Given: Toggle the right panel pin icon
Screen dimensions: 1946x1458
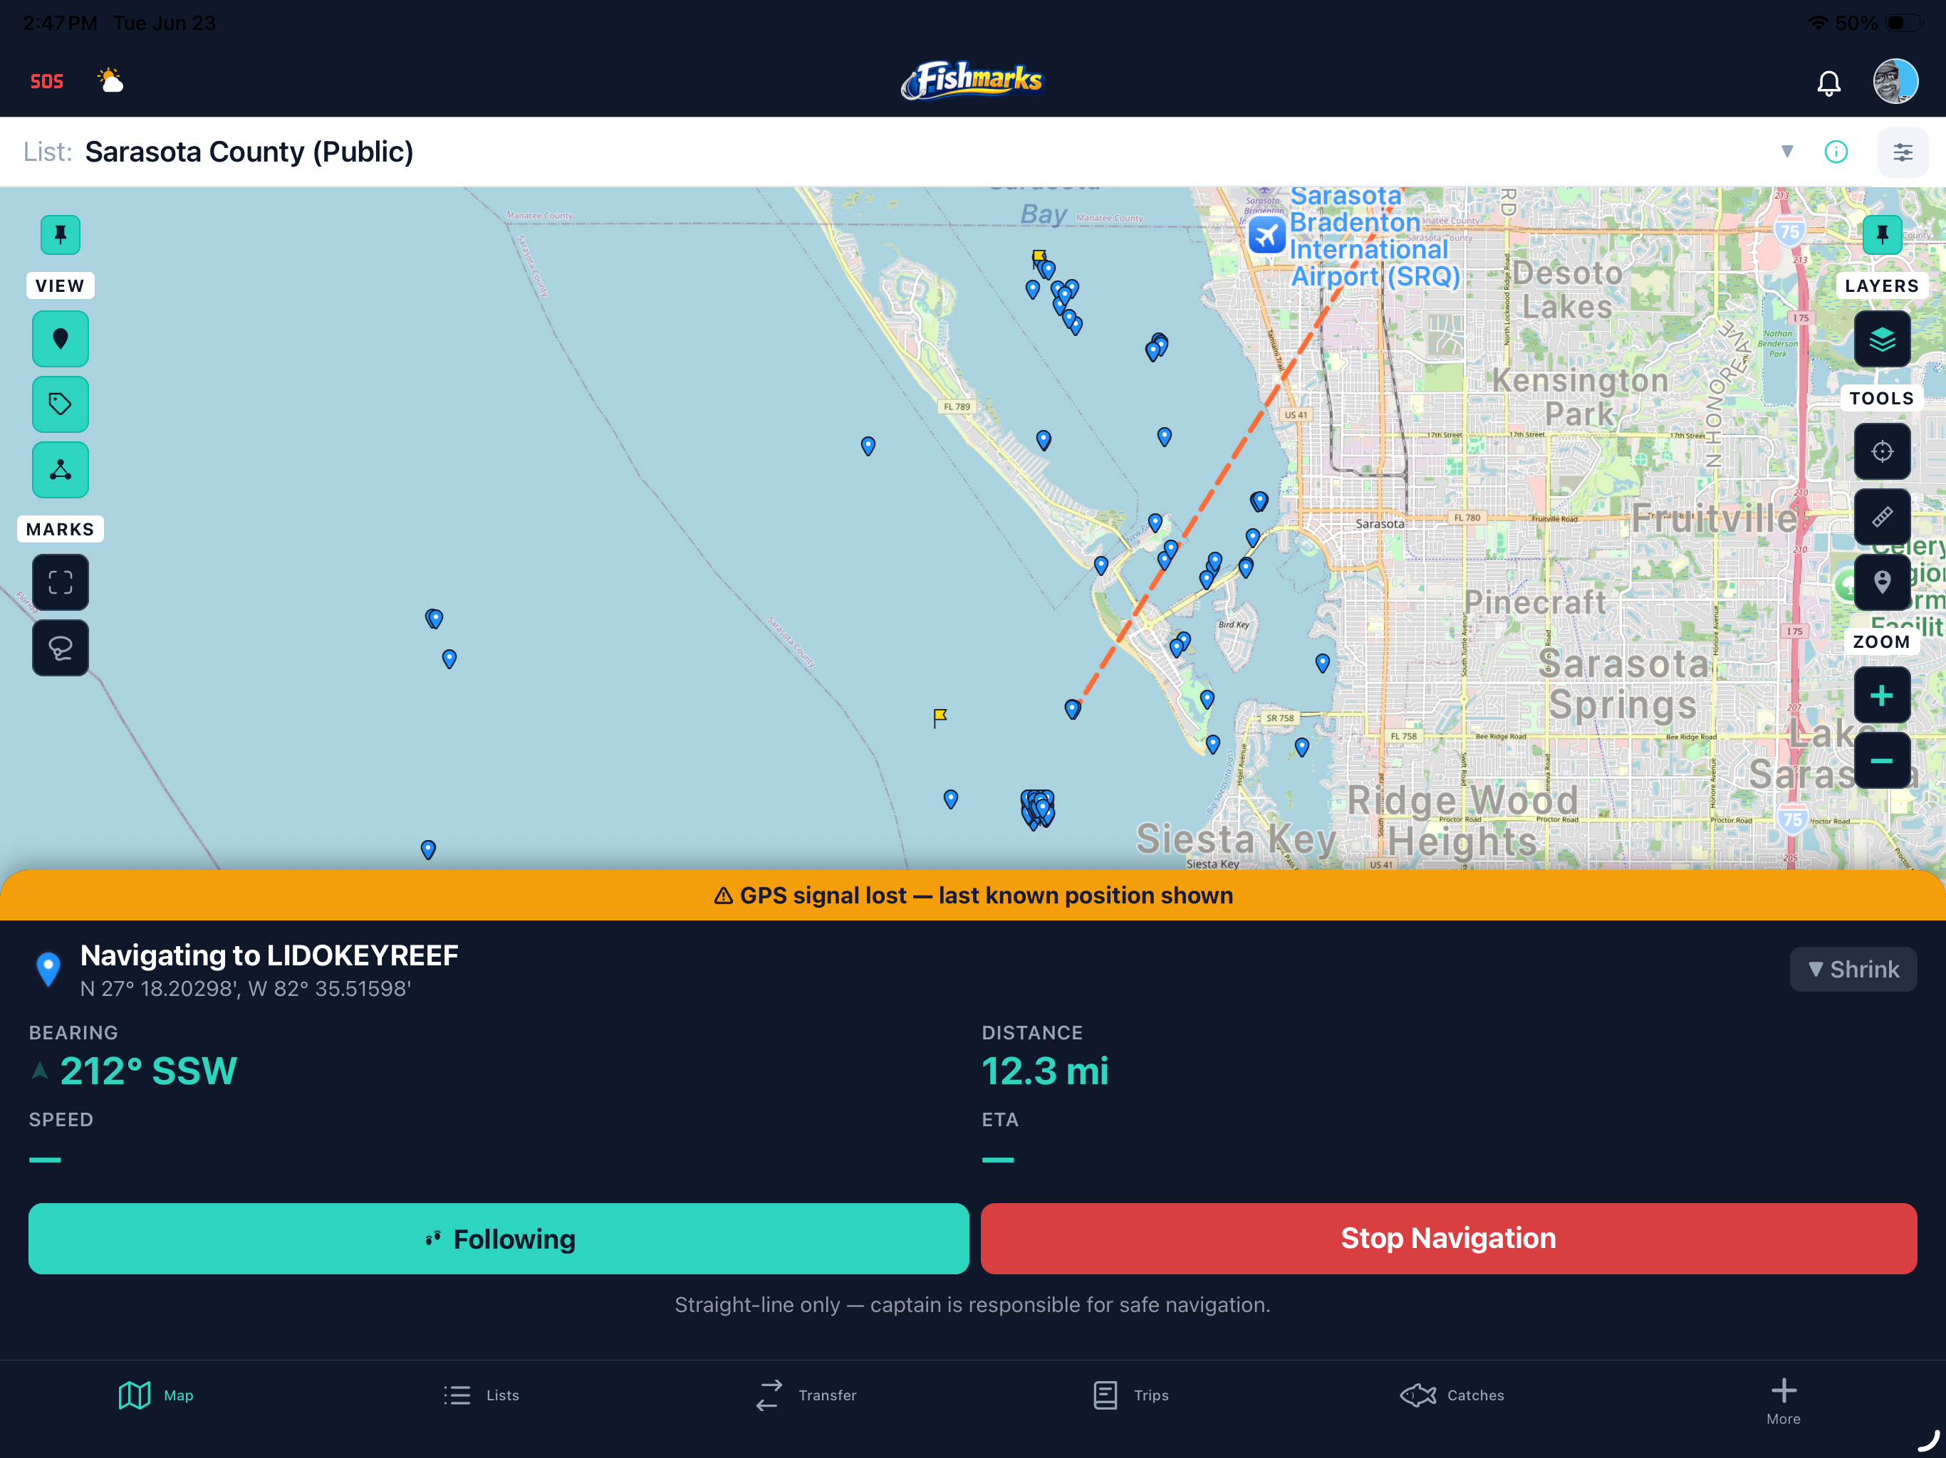Looking at the screenshot, I should tap(1882, 235).
